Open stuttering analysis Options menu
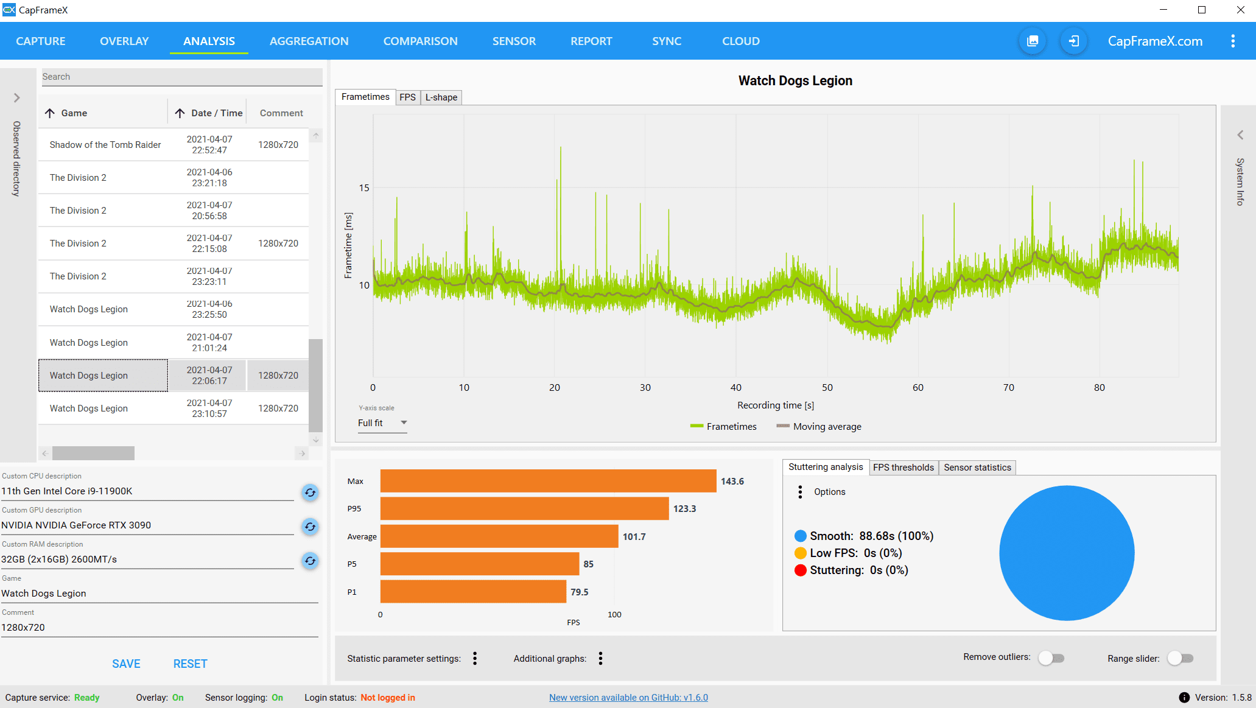Screen dimensions: 1256x708 (x=800, y=492)
